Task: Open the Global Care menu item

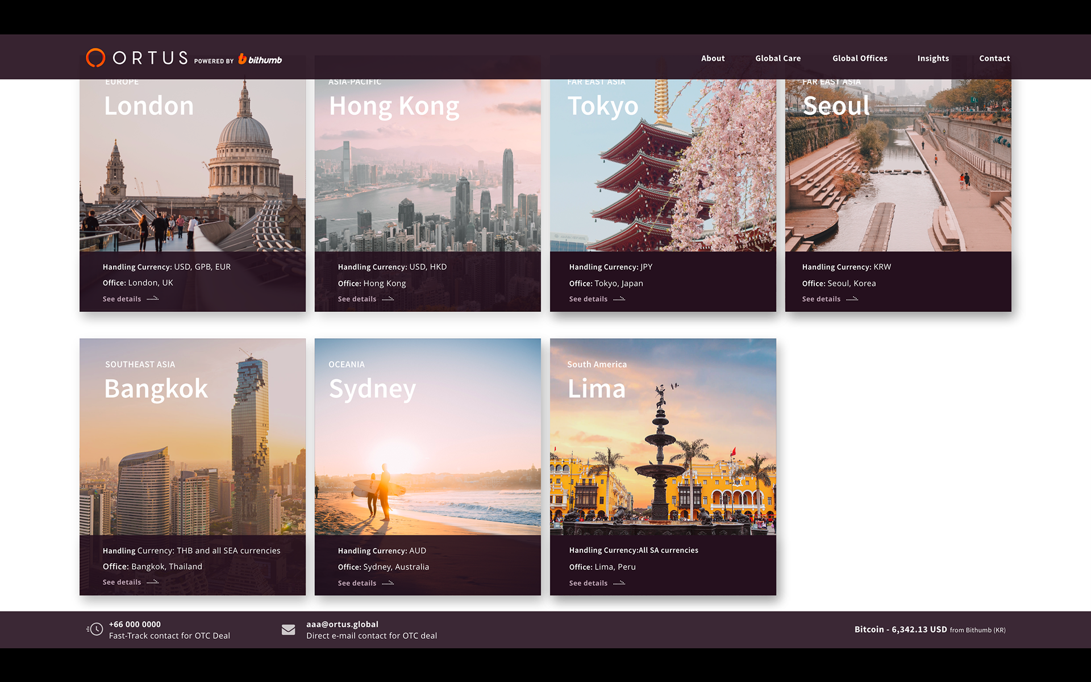Action: coord(778,58)
